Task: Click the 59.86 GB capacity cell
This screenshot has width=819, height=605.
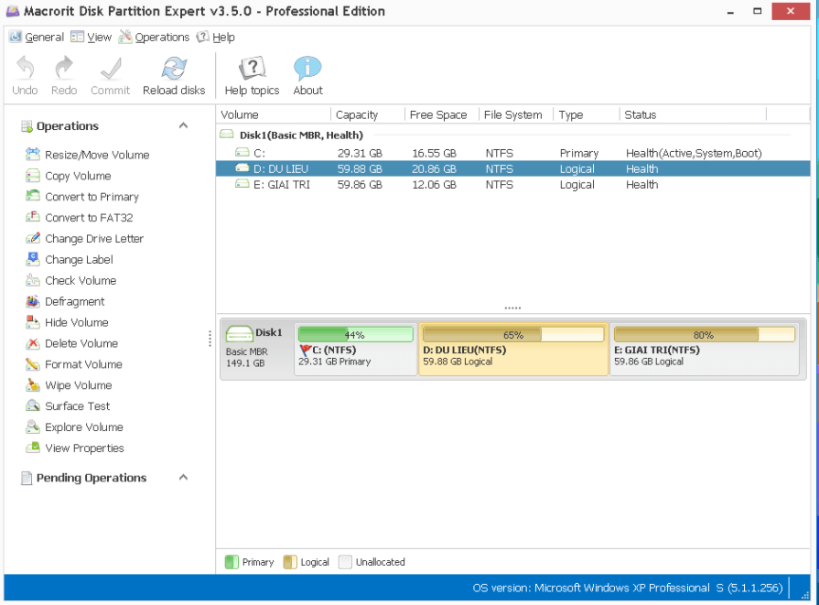Action: (360, 184)
